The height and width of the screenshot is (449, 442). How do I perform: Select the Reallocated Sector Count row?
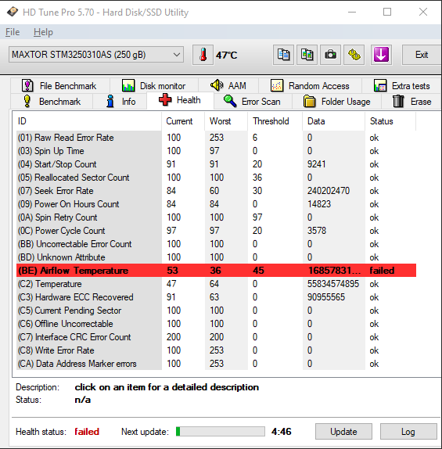(x=216, y=178)
